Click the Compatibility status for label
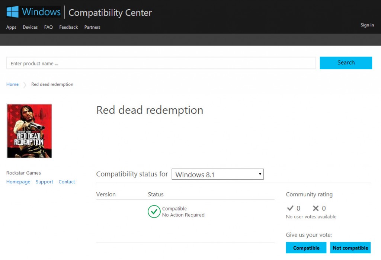Image resolution: width=381 pixels, height=260 pixels. (x=132, y=174)
